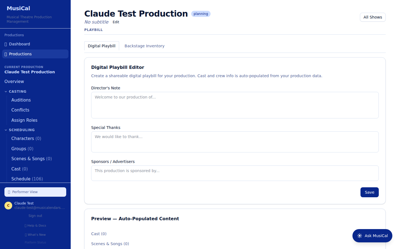The height and width of the screenshot is (249, 399).
Task: Open Schedule (106) in the sidebar
Action: click(27, 179)
